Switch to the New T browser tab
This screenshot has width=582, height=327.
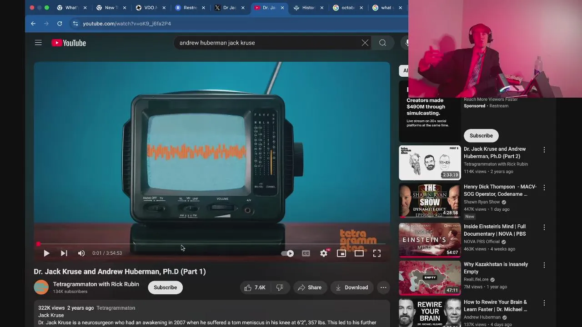pos(111,8)
